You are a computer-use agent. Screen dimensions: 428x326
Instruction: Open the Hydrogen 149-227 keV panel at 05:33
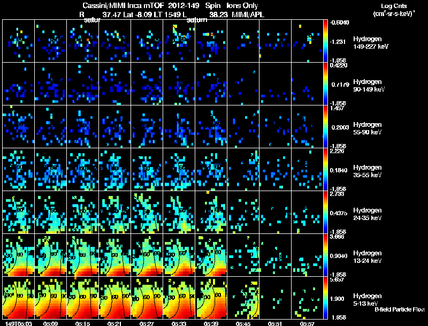(179, 41)
